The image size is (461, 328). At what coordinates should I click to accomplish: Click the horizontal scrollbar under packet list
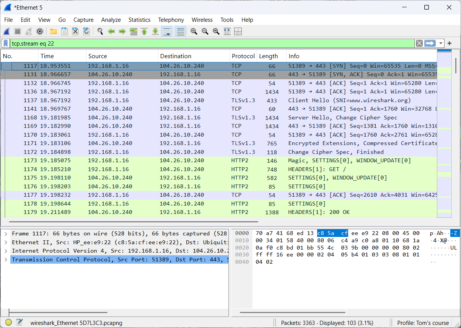[x=133, y=221]
